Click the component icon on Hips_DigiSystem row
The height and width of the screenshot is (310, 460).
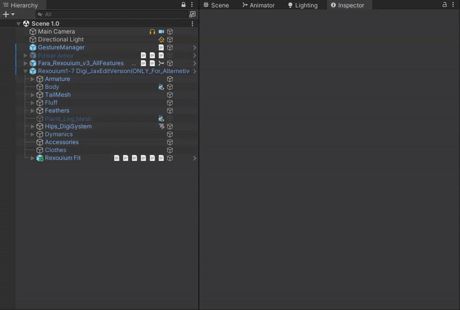(162, 126)
